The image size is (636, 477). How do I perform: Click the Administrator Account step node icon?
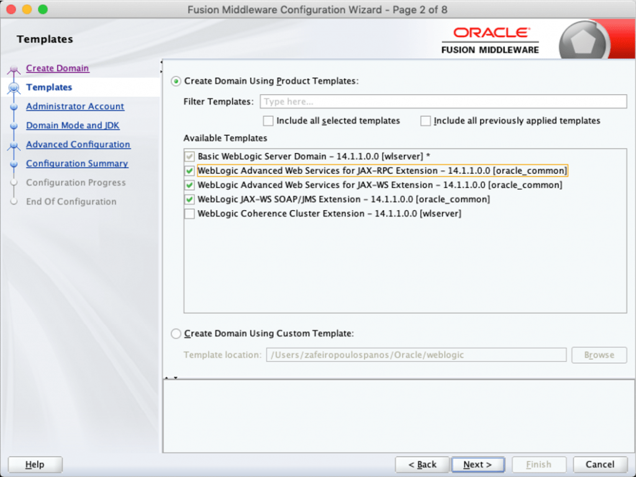14,107
